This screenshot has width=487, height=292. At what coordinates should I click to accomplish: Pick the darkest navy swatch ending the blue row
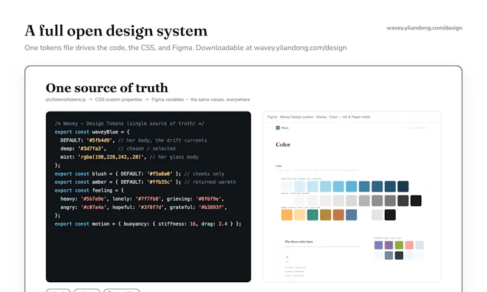(x=403, y=187)
